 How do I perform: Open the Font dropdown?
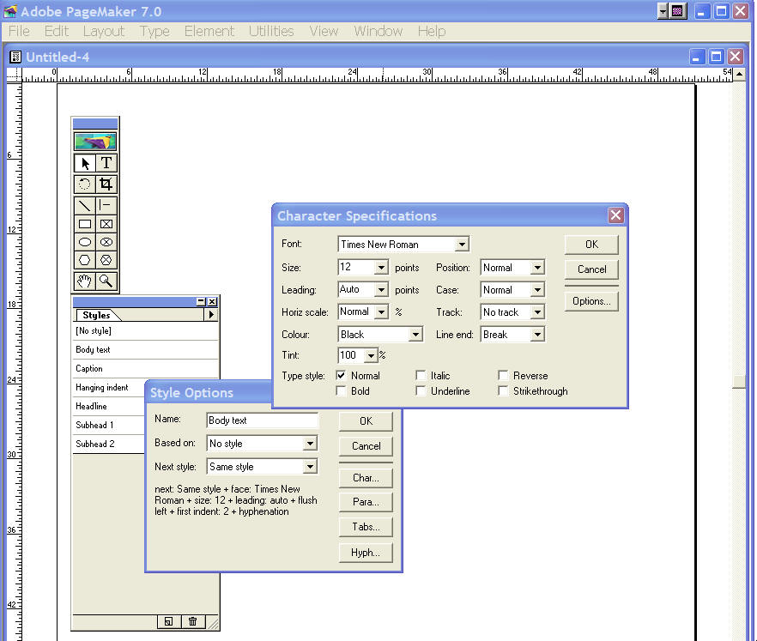tap(462, 245)
